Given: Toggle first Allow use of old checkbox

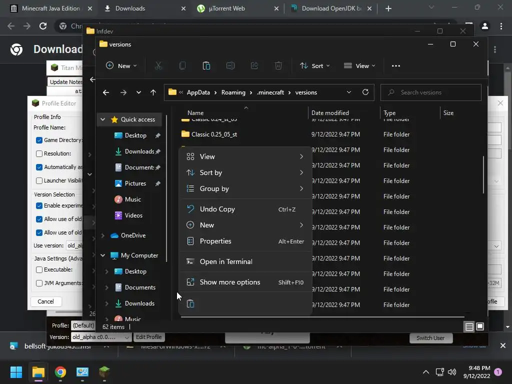Looking at the screenshot, I should (x=39, y=219).
